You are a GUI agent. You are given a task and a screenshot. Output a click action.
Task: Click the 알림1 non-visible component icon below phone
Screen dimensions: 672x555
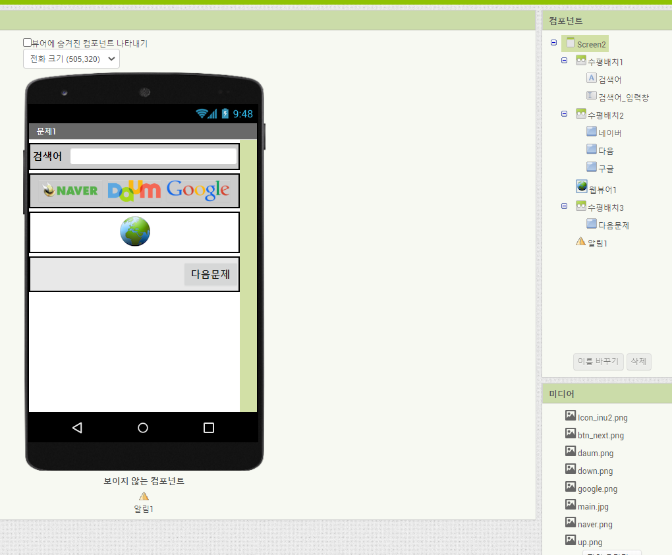pos(144,496)
